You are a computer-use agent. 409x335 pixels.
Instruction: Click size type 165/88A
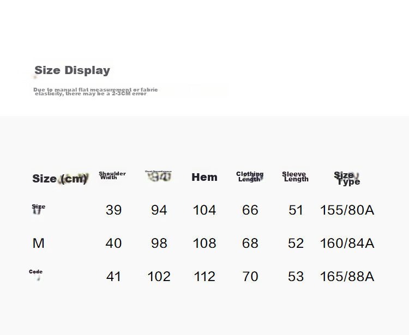[347, 276]
